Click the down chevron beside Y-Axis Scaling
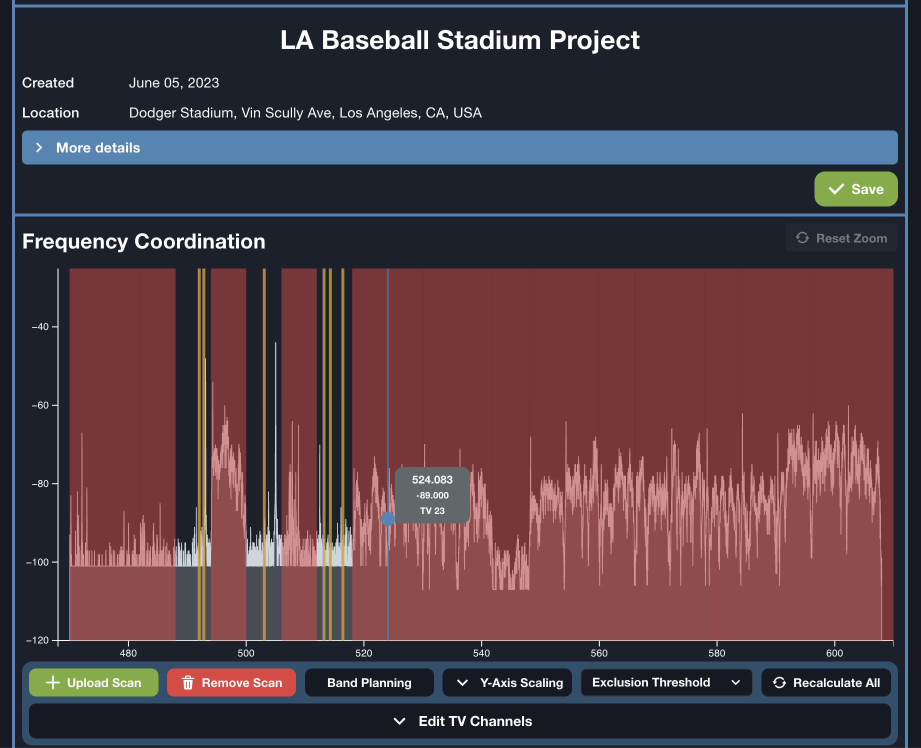921x748 pixels. 462,683
